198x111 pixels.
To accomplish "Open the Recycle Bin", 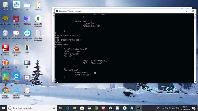I will tap(5, 35).
